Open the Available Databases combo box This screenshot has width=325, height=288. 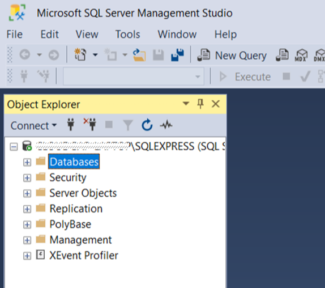134,77
